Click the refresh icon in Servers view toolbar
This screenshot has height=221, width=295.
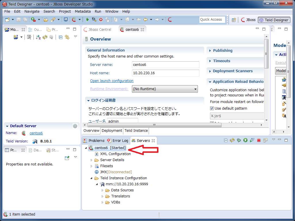pos(232,140)
